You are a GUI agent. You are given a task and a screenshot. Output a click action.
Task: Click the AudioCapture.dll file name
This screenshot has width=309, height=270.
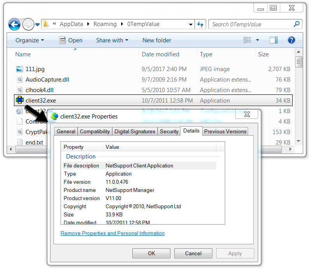coord(47,80)
